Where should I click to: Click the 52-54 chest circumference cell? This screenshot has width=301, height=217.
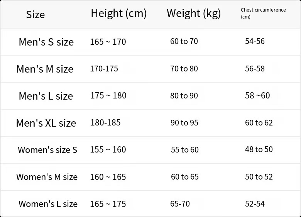[x=255, y=204]
